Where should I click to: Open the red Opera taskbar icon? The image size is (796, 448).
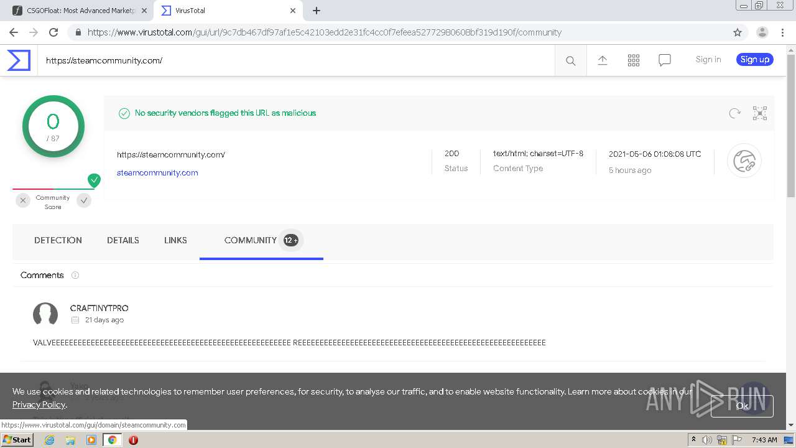(133, 440)
